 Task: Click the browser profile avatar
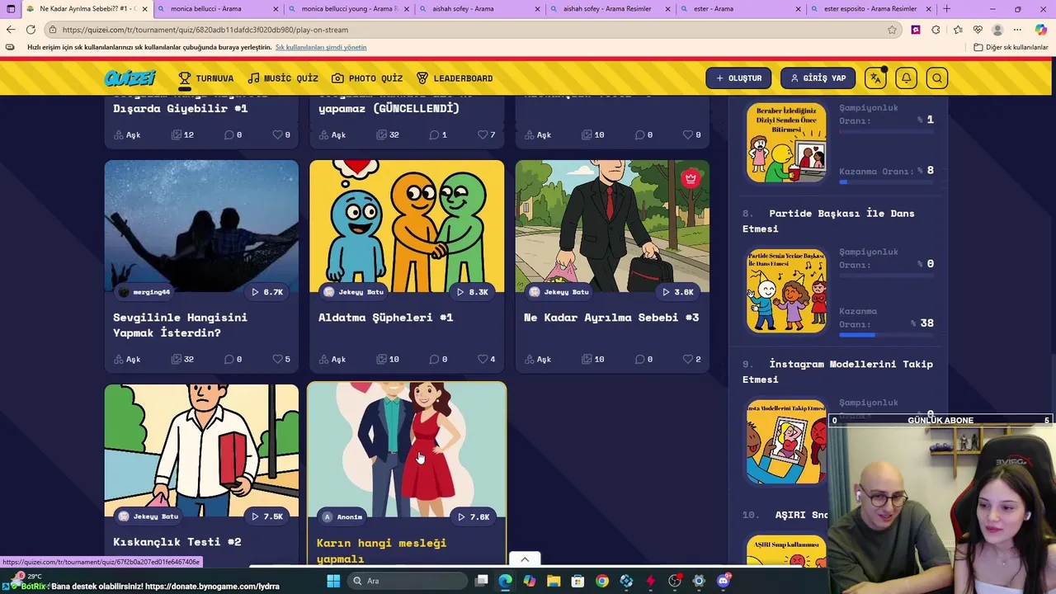tap(997, 30)
